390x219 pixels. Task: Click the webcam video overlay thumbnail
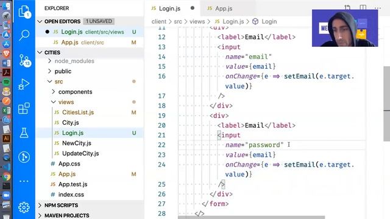click(345, 28)
